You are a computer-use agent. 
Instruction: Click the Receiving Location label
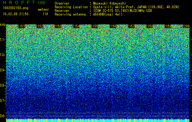71,7
